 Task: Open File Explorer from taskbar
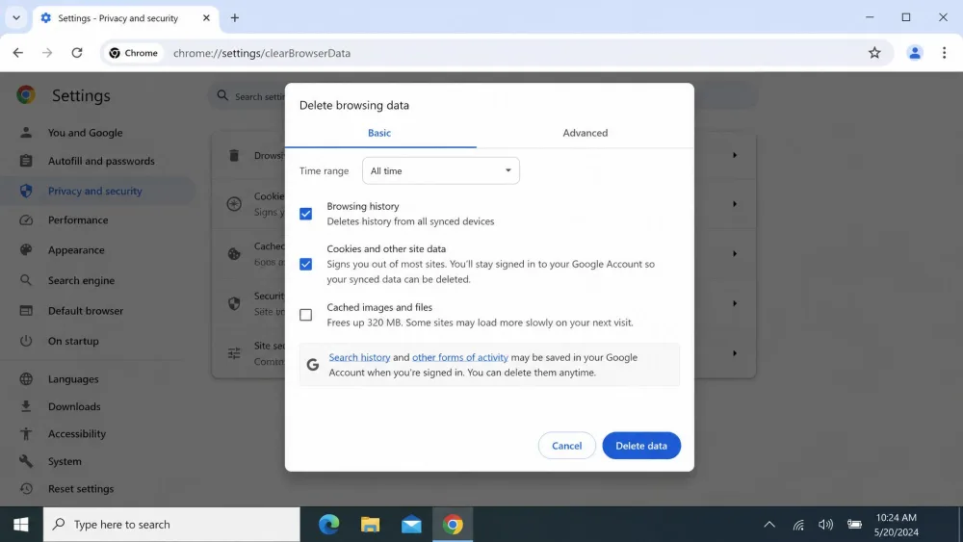(x=370, y=525)
